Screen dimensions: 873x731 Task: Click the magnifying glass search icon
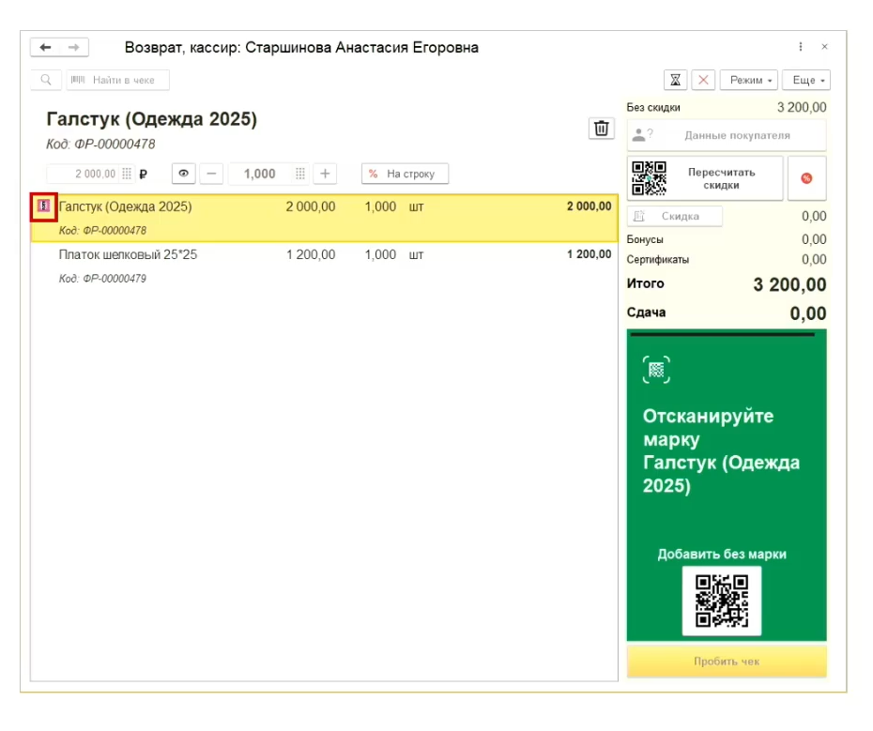point(46,81)
